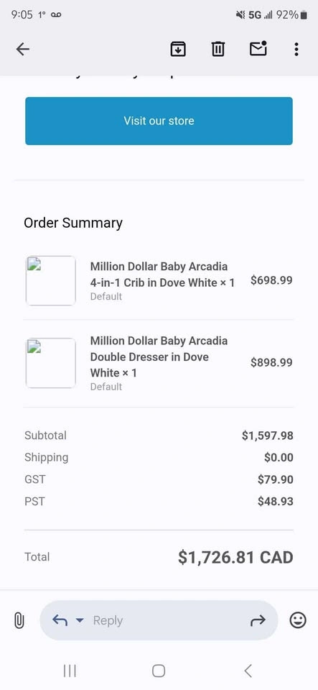The height and width of the screenshot is (690, 318).
Task: Tap the reply arrow icon
Action: (60, 620)
